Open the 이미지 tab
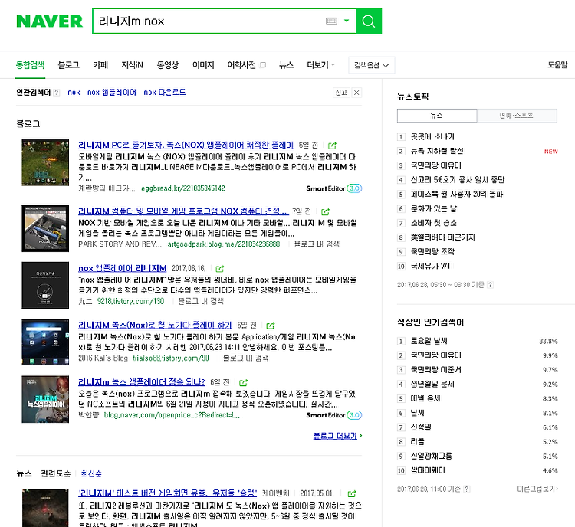This screenshot has height=527, width=575. pyautogui.click(x=203, y=65)
